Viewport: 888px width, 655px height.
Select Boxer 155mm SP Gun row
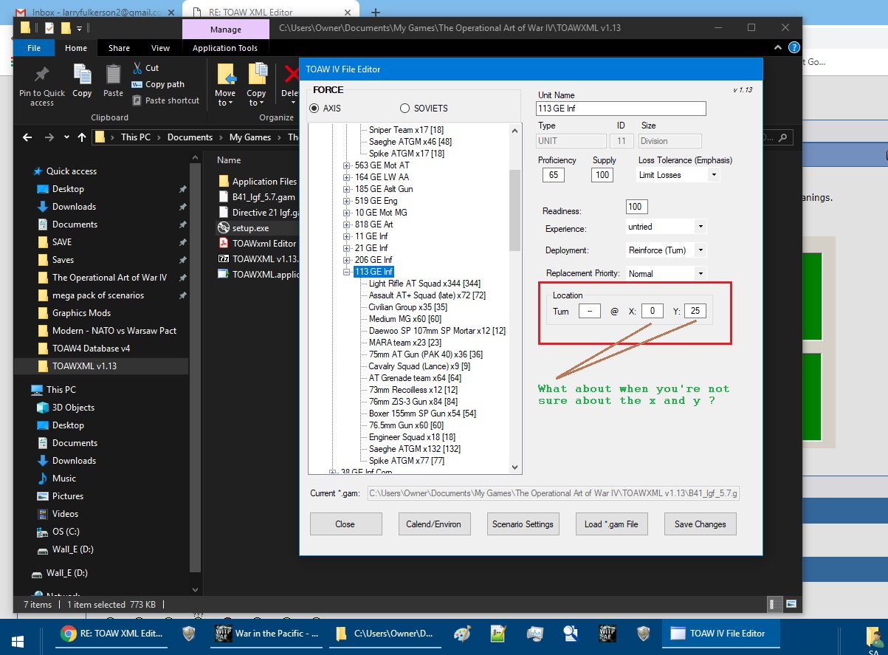(422, 414)
